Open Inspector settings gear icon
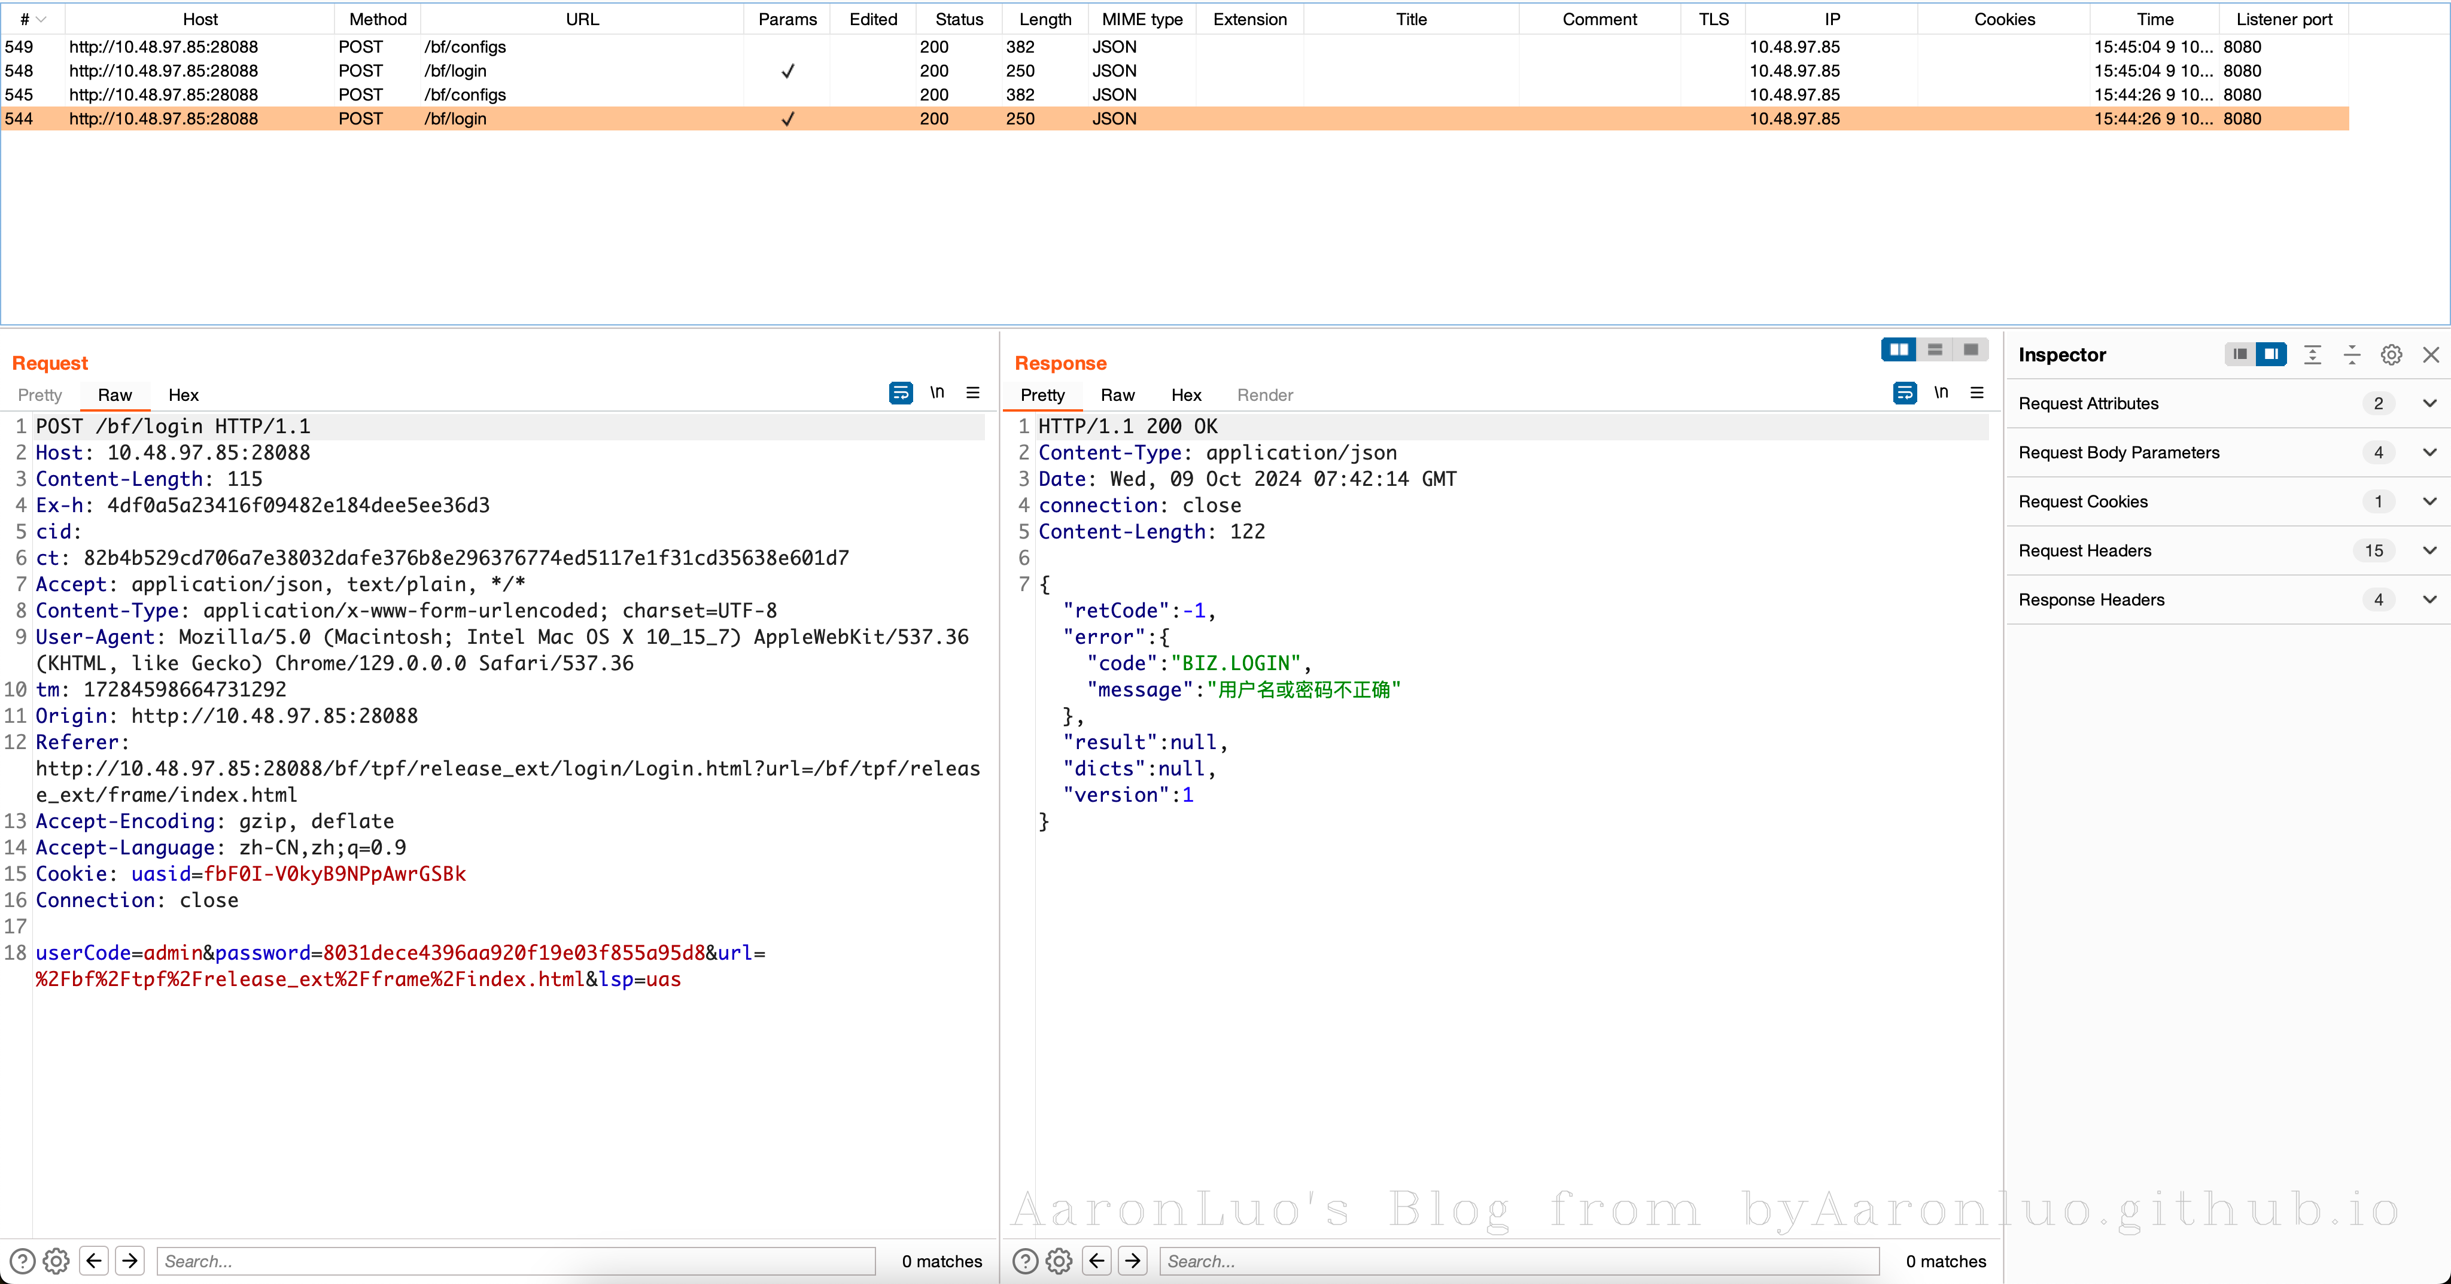Screen dimensions: 2451x1284 click(x=2391, y=355)
